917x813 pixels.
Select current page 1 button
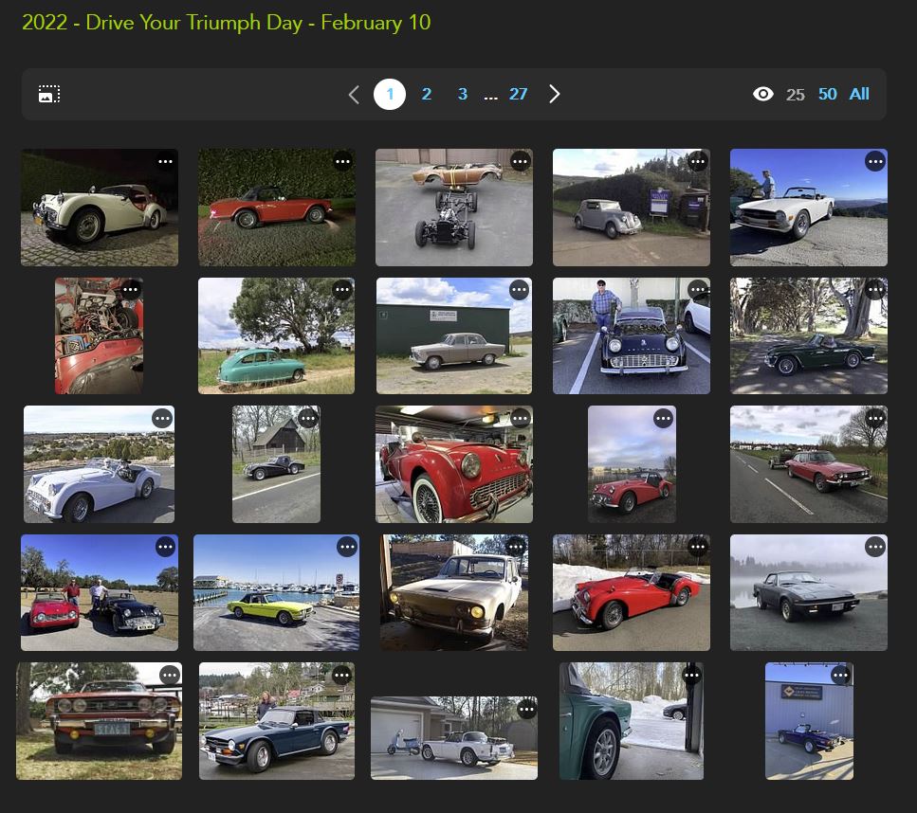click(390, 94)
